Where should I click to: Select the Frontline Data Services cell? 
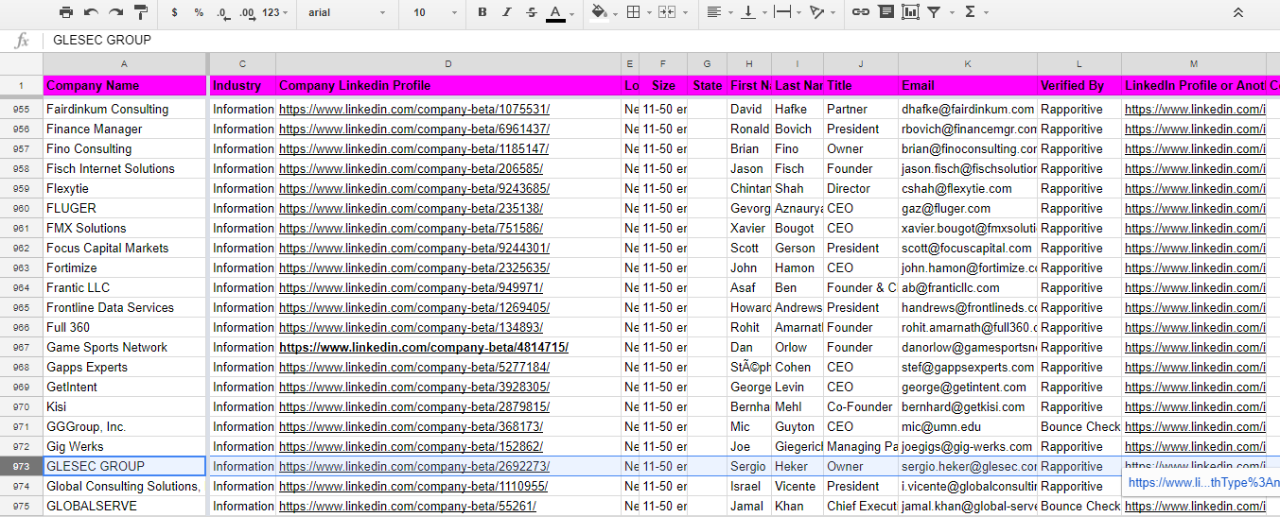[x=124, y=307]
